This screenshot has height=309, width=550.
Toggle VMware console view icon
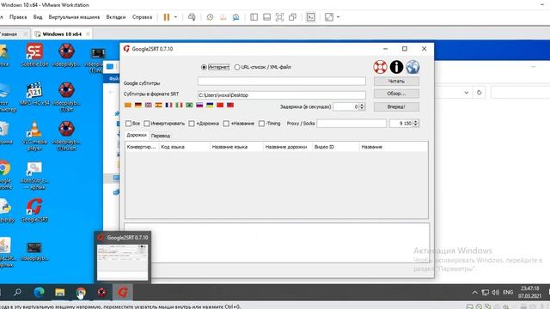pyautogui.click(x=310, y=17)
